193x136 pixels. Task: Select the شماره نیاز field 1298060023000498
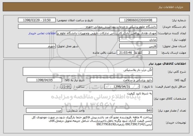click(x=138, y=20)
